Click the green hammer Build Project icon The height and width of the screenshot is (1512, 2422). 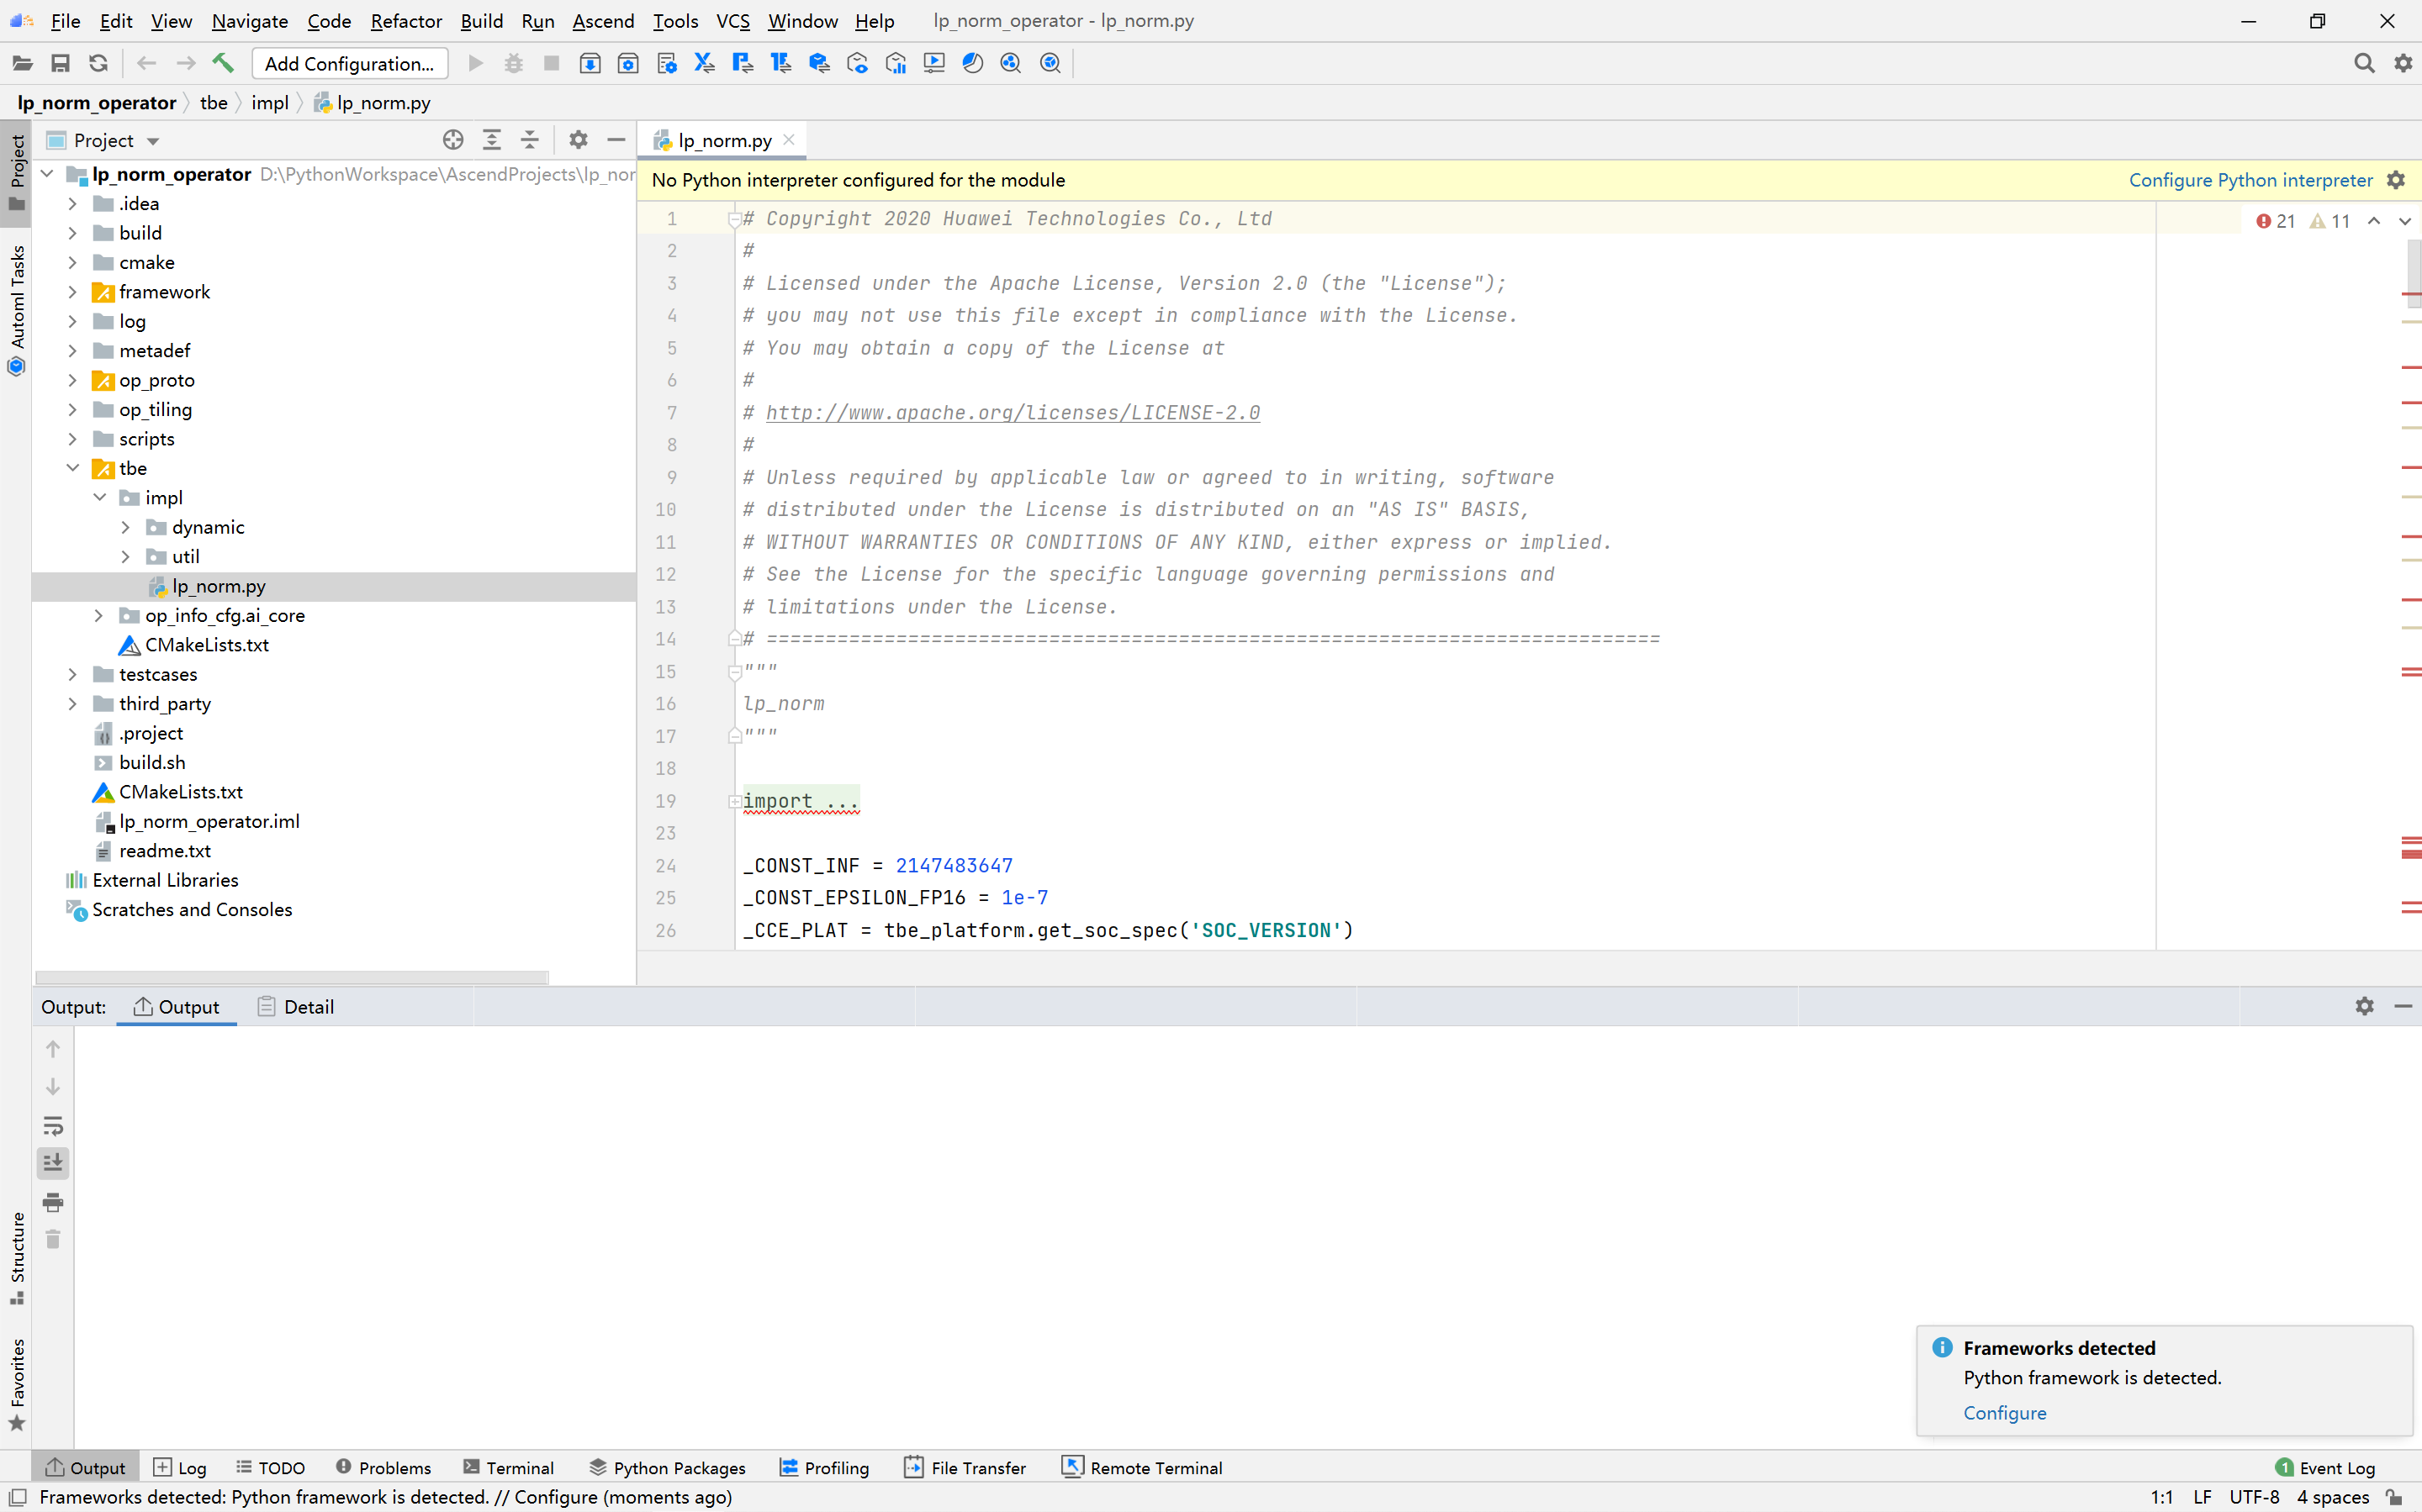222,63
